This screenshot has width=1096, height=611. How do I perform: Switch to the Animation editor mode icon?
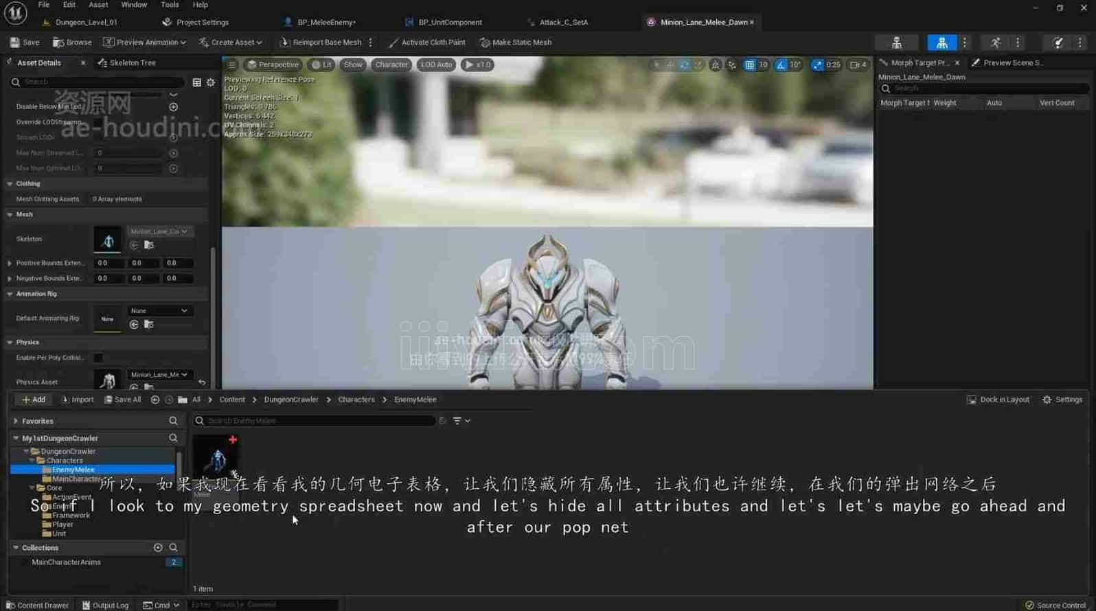(x=995, y=43)
